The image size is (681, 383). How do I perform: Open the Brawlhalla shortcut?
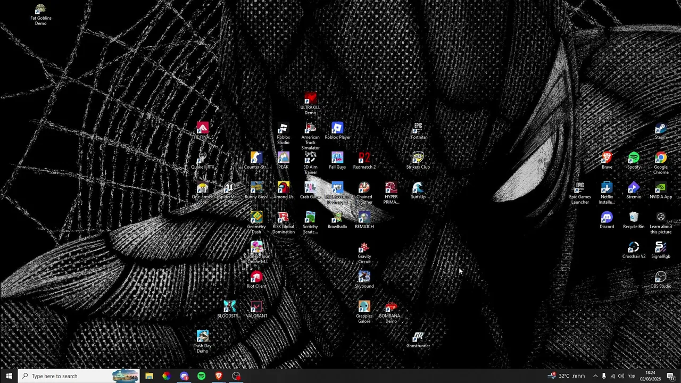tap(337, 220)
